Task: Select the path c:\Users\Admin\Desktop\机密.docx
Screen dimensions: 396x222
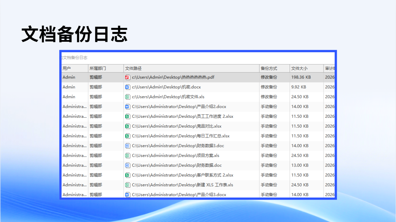Action: pos(166,87)
